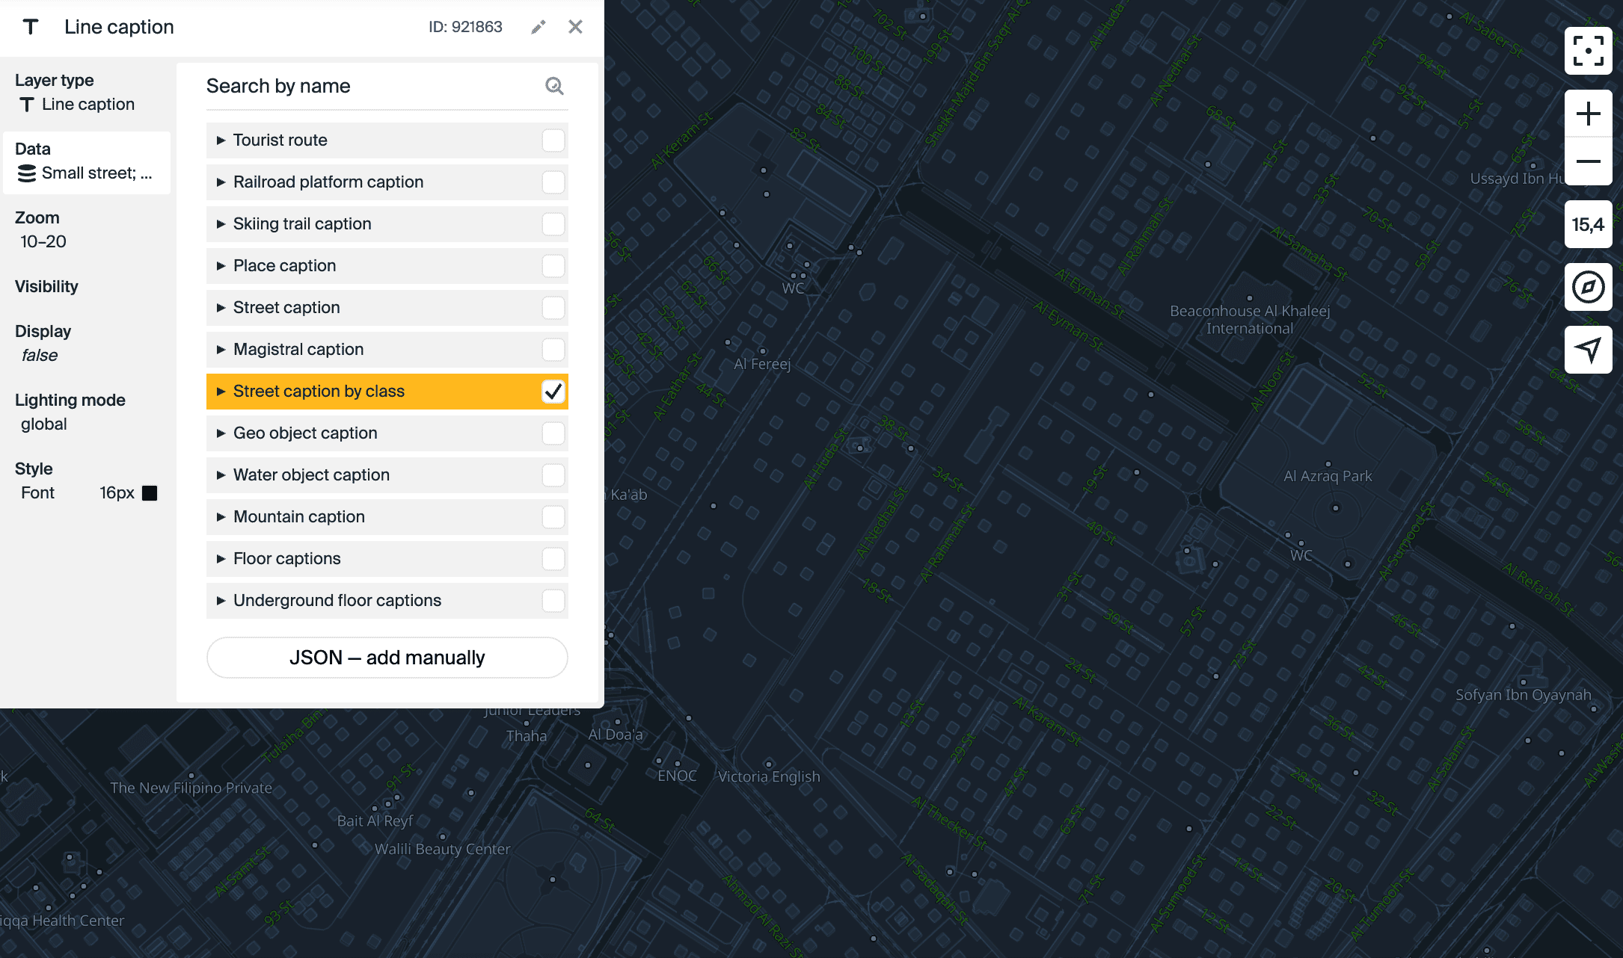Expand the Magistral caption arrow

point(221,350)
